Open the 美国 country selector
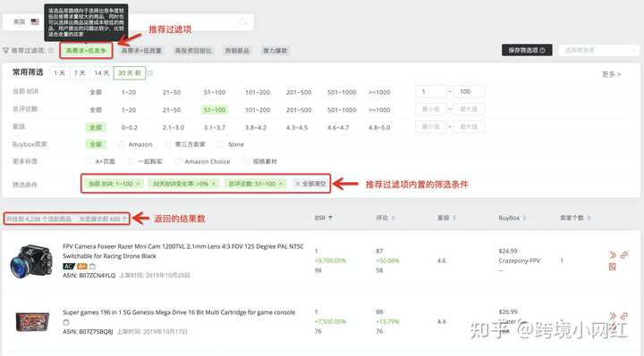 (25, 21)
